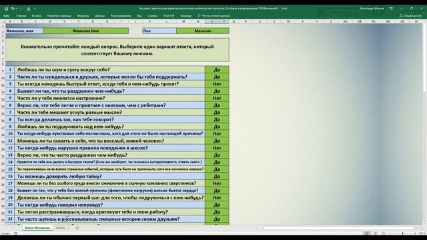Click the Общий доступ share button
The width and height of the screenshot is (427, 240).
(x=410, y=16)
